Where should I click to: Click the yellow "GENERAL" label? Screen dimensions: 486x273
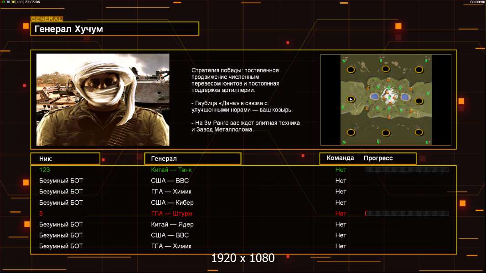coord(47,19)
